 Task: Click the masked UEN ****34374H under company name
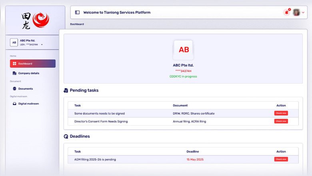click(x=183, y=71)
